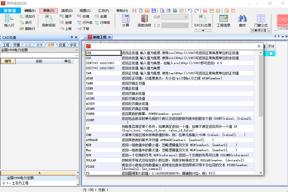This screenshot has height=192, width=288.
Task: Open the 计算 calculator tool
Action: 126,20
